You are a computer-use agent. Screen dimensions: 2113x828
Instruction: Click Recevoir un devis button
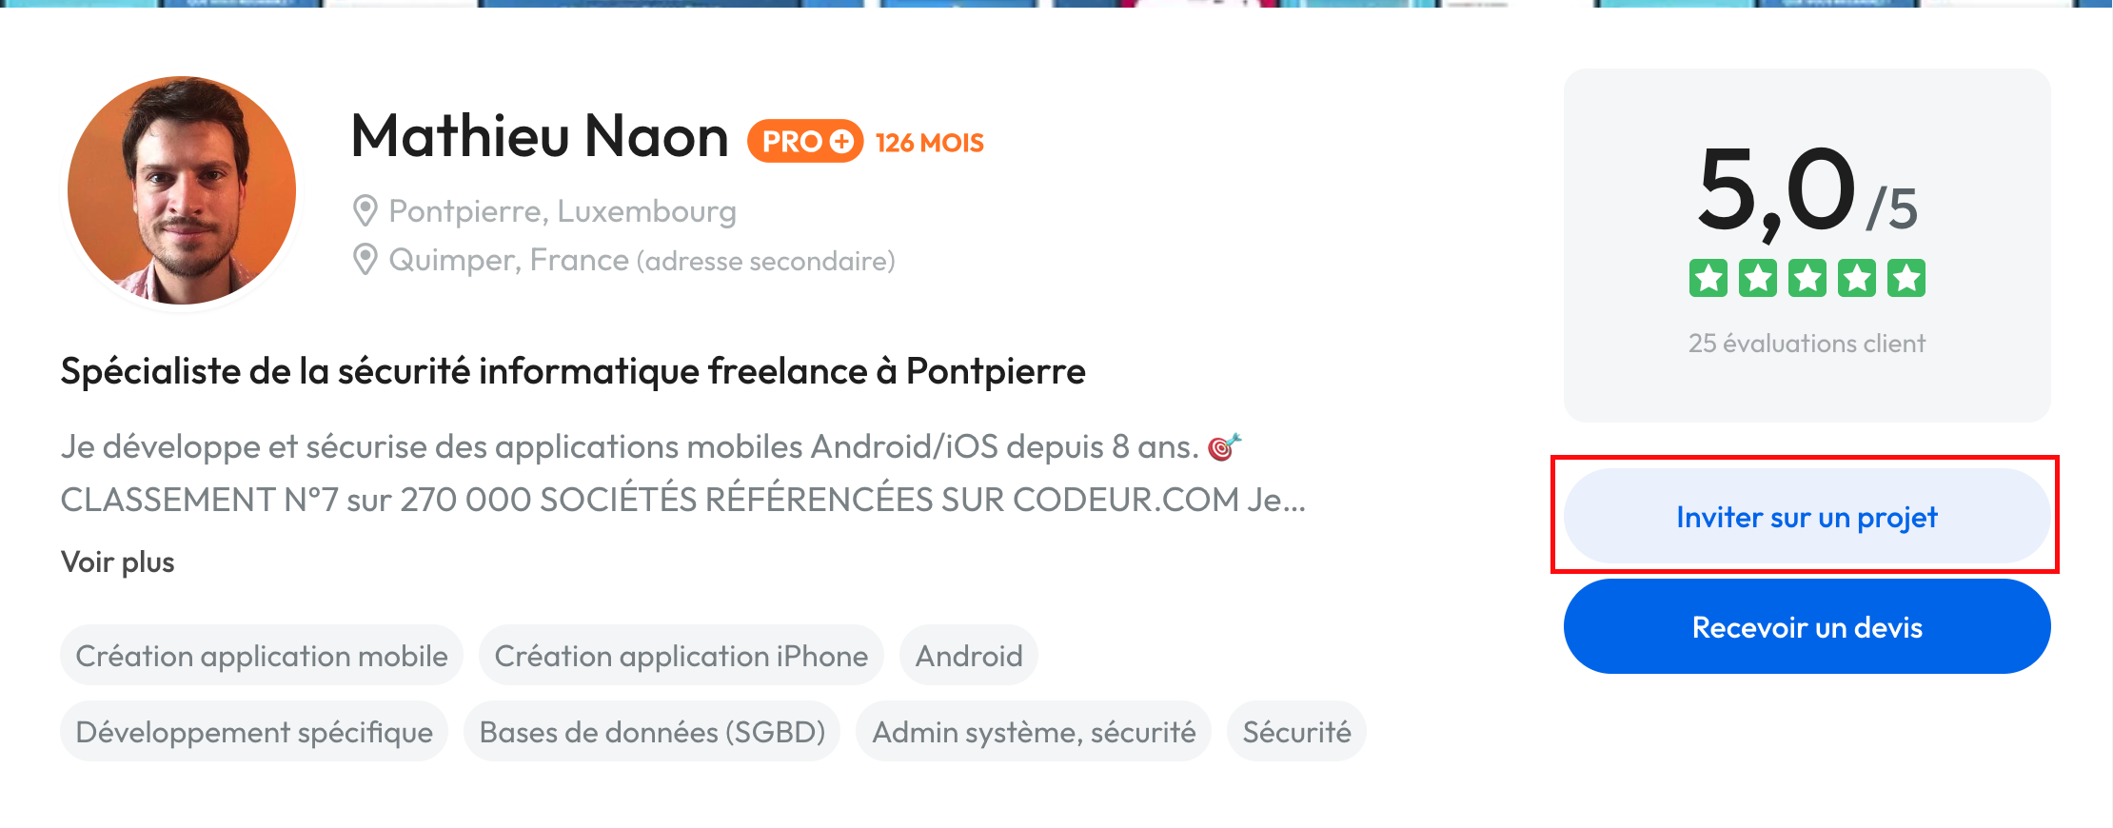point(1806,626)
